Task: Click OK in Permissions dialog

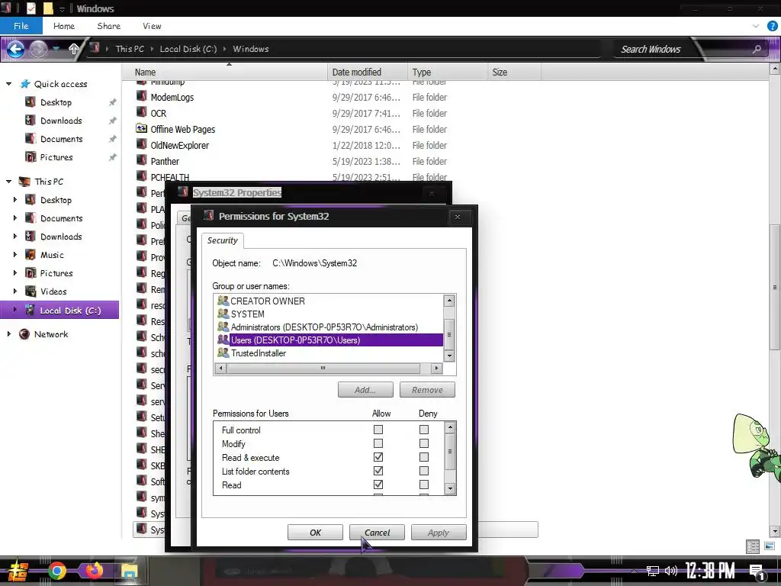Action: [315, 532]
